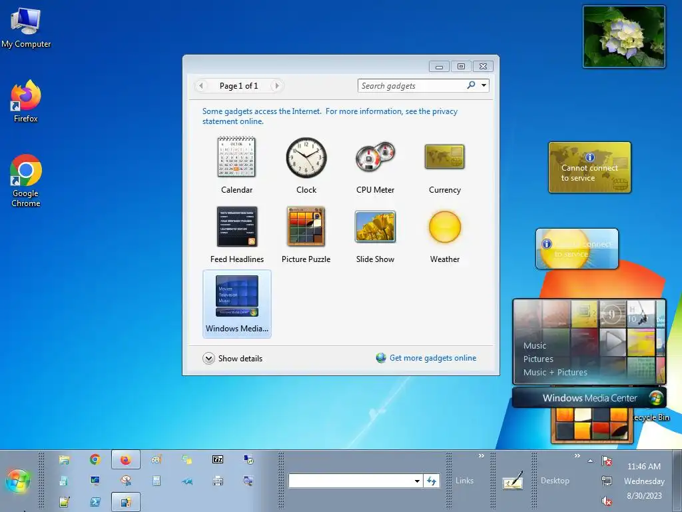Launch Snipping Tool from taskbar
Image resolution: width=682 pixels, height=512 pixels.
coord(126,481)
